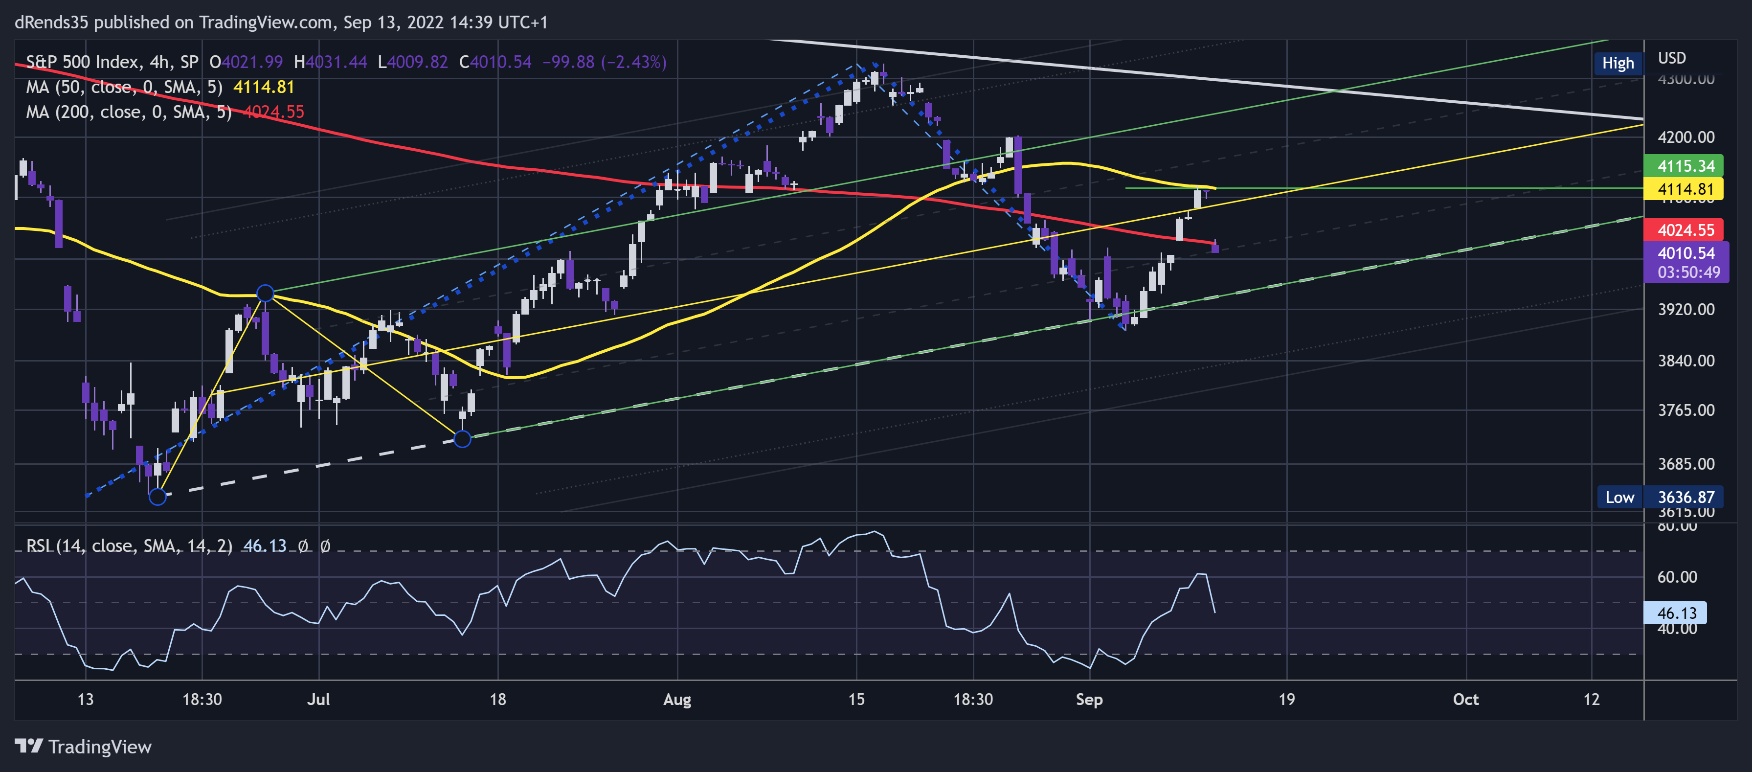Click the '15' date on the time axis
Viewport: 1752px width, 772px height.
[x=855, y=699]
